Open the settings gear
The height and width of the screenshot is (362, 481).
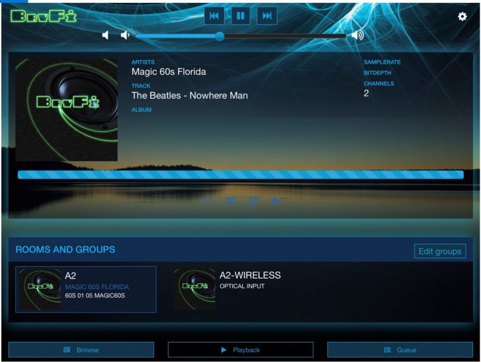click(x=462, y=16)
